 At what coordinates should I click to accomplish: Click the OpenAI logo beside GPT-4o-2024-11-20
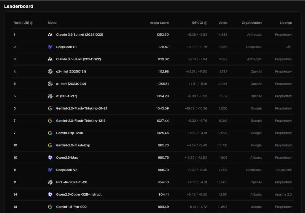tap(50, 182)
